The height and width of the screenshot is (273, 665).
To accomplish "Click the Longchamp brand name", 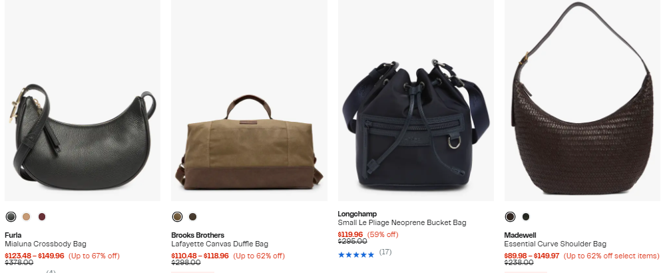I will (x=357, y=214).
